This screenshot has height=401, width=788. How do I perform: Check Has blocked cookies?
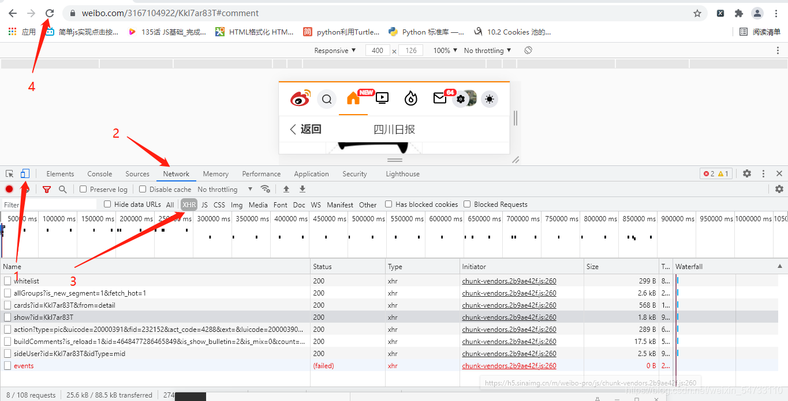coord(389,204)
